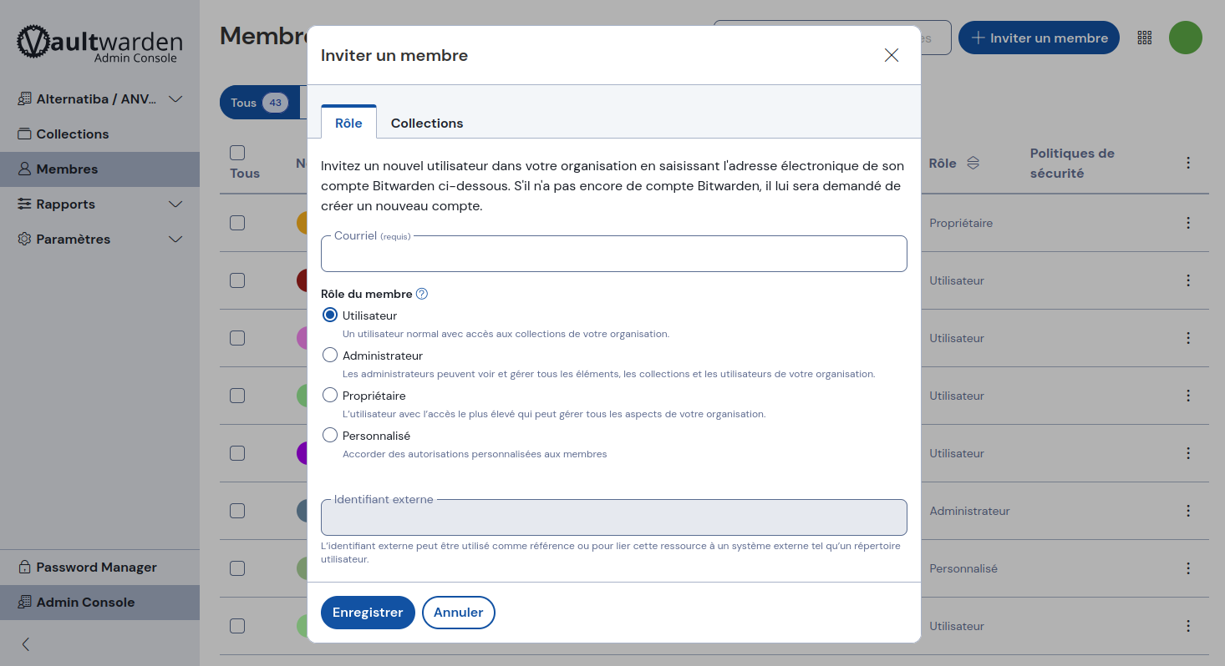Click inside the Courriel input field
Screen dimensions: 1225x666
(613, 254)
